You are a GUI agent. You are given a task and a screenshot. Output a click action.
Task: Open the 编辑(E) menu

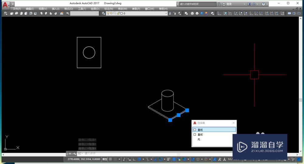pyautogui.click(x=30, y=9)
